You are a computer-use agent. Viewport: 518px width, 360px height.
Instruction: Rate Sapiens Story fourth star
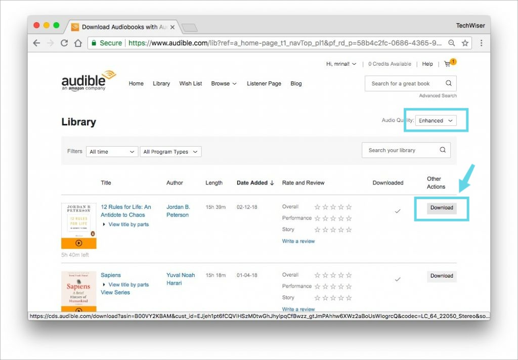click(341, 298)
